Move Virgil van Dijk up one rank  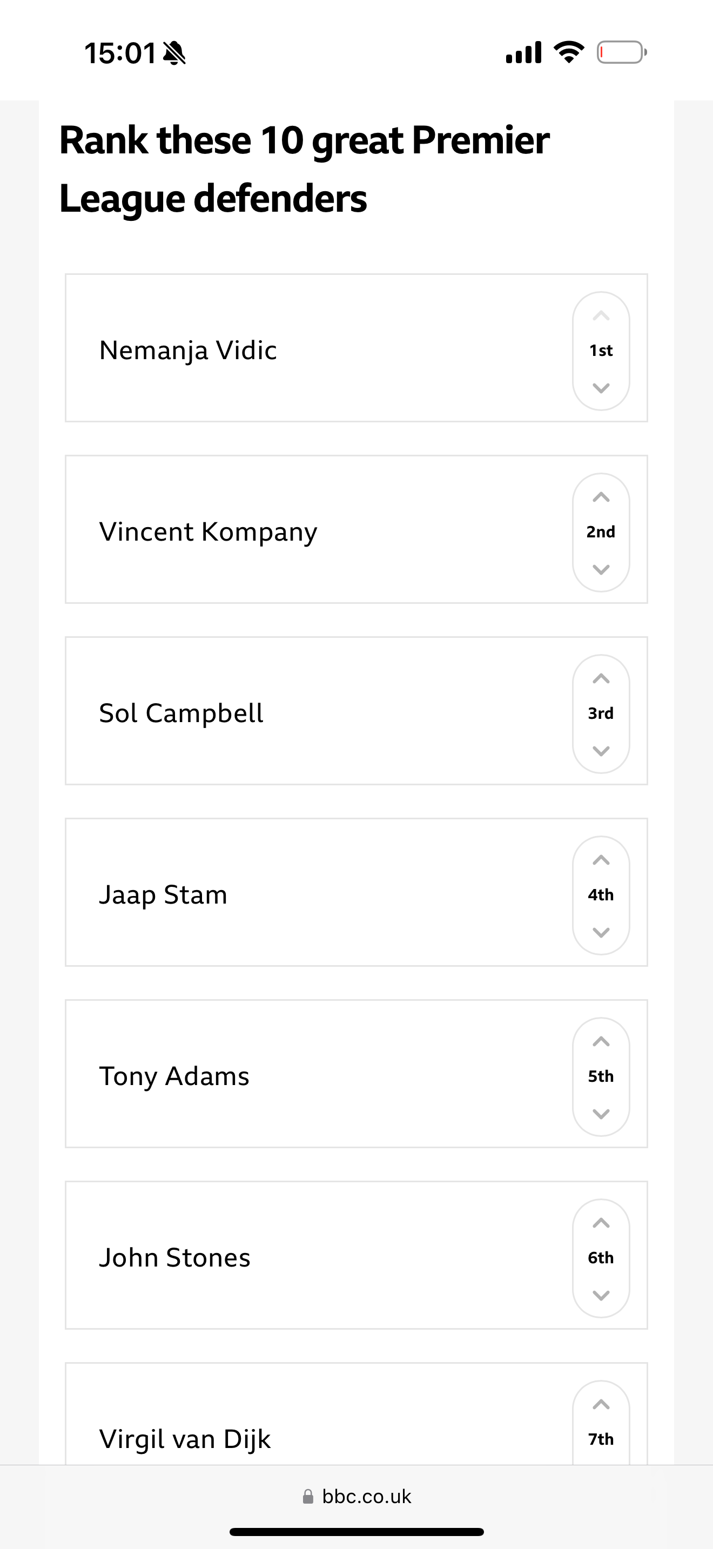pyautogui.click(x=601, y=1405)
